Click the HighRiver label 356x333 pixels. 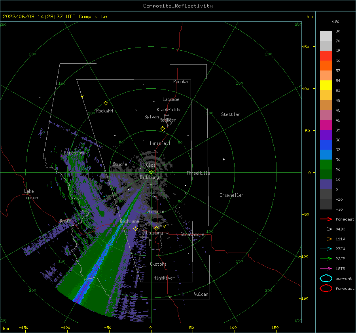(x=164, y=278)
